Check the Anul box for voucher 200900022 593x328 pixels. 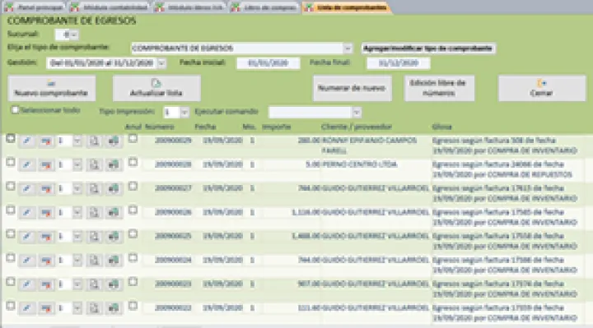click(x=133, y=306)
